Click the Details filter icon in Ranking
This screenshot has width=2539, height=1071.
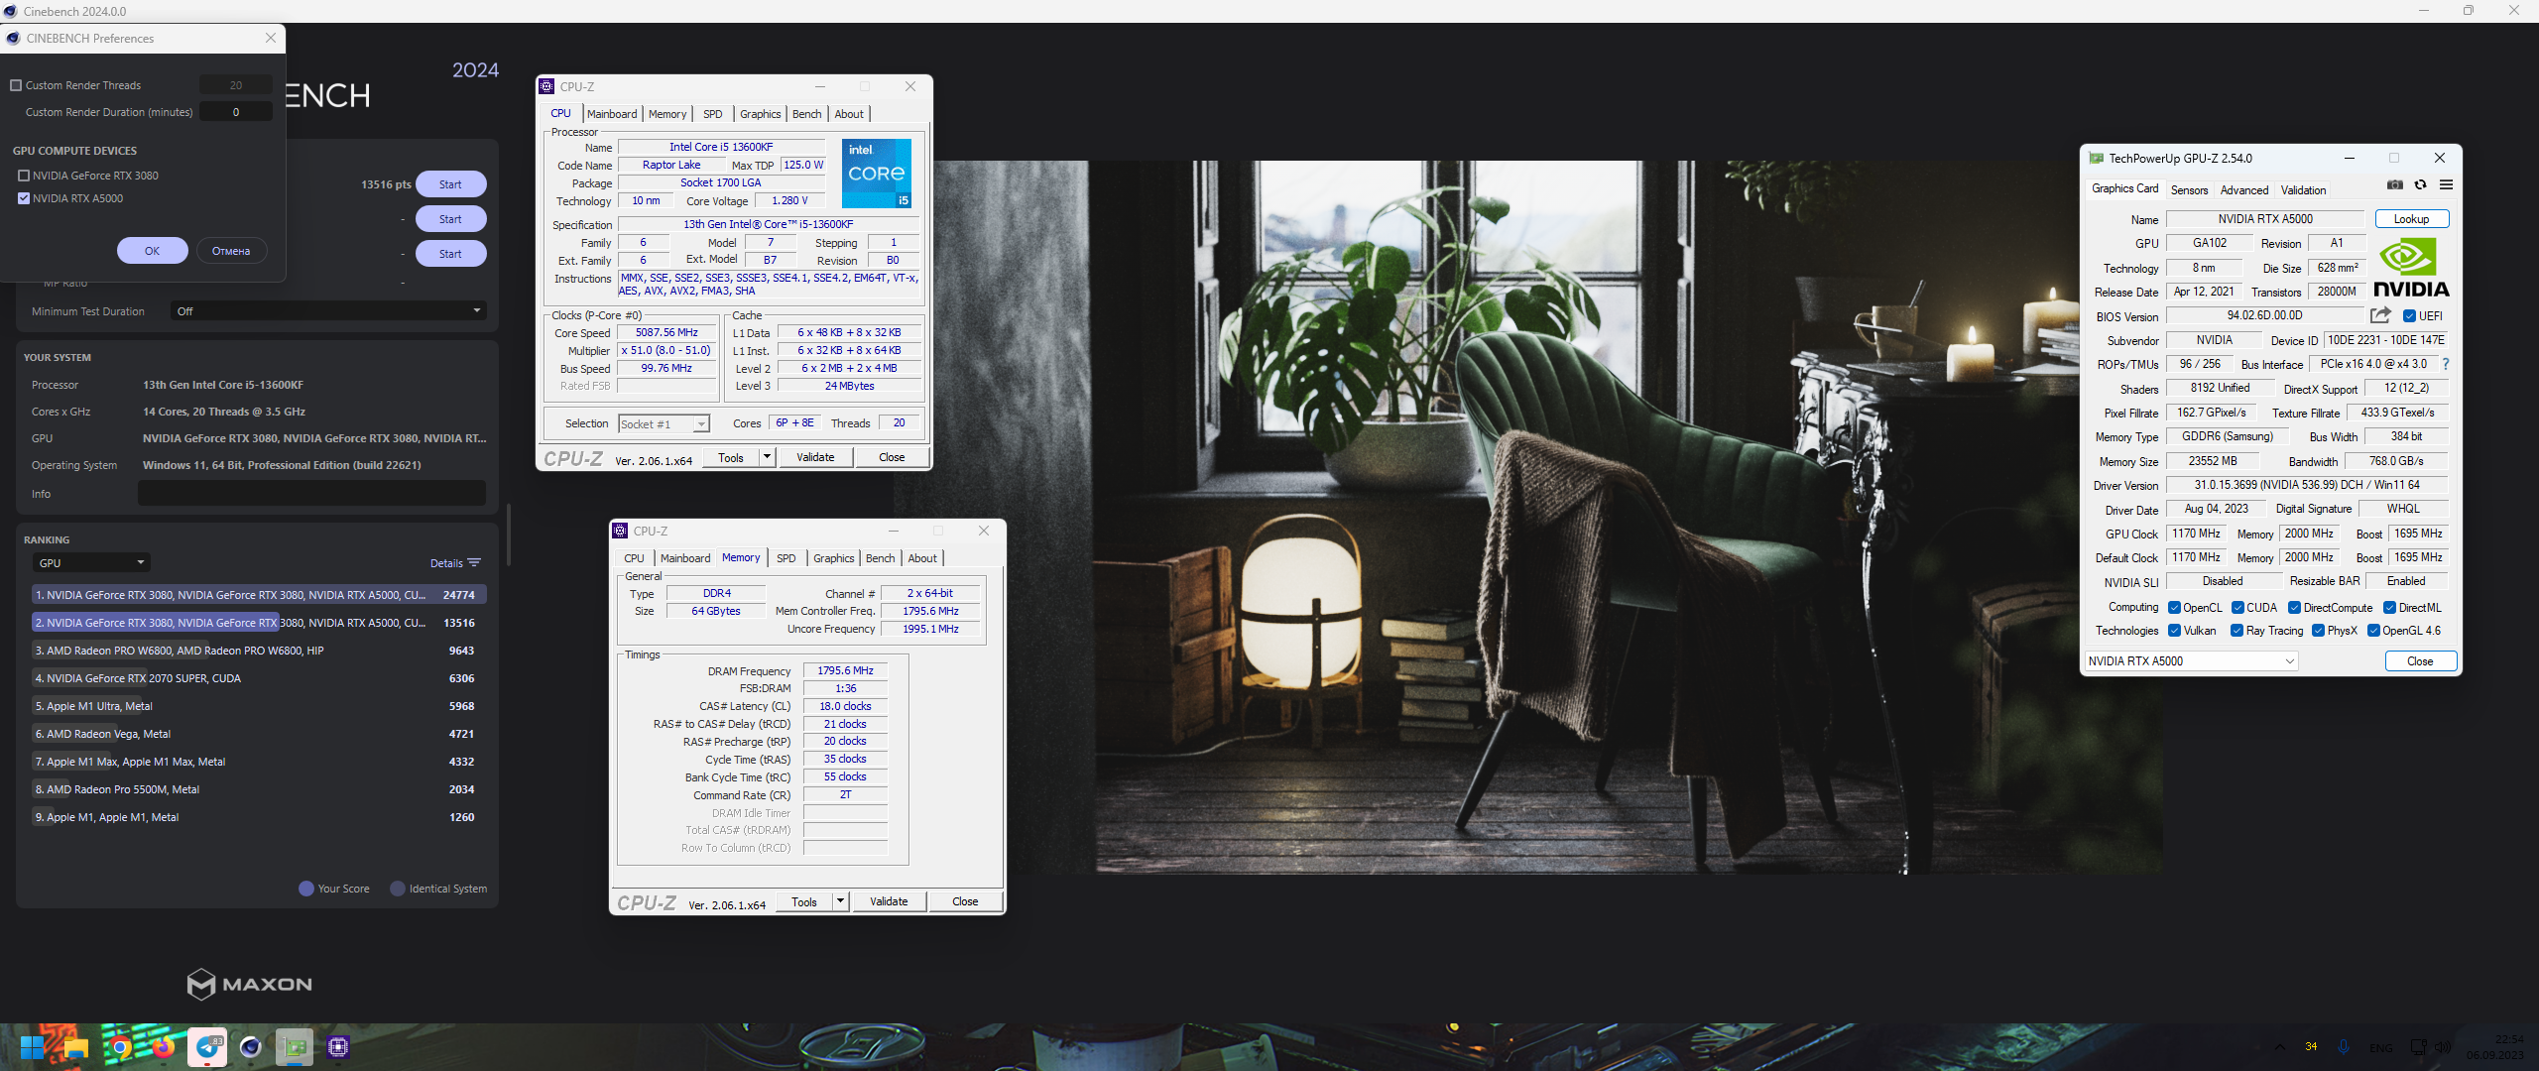[x=474, y=563]
